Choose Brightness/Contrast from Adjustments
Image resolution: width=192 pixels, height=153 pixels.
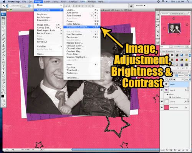point(82,27)
